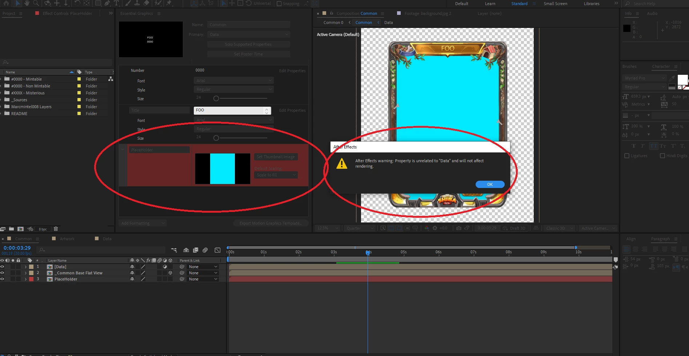Screen dimensions: 689x356
Task: Open the Quarter resolution dropdown
Action: (359, 228)
